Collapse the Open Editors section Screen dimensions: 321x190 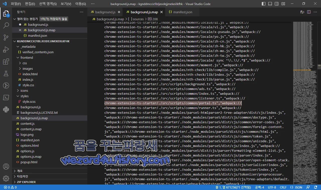point(15,19)
